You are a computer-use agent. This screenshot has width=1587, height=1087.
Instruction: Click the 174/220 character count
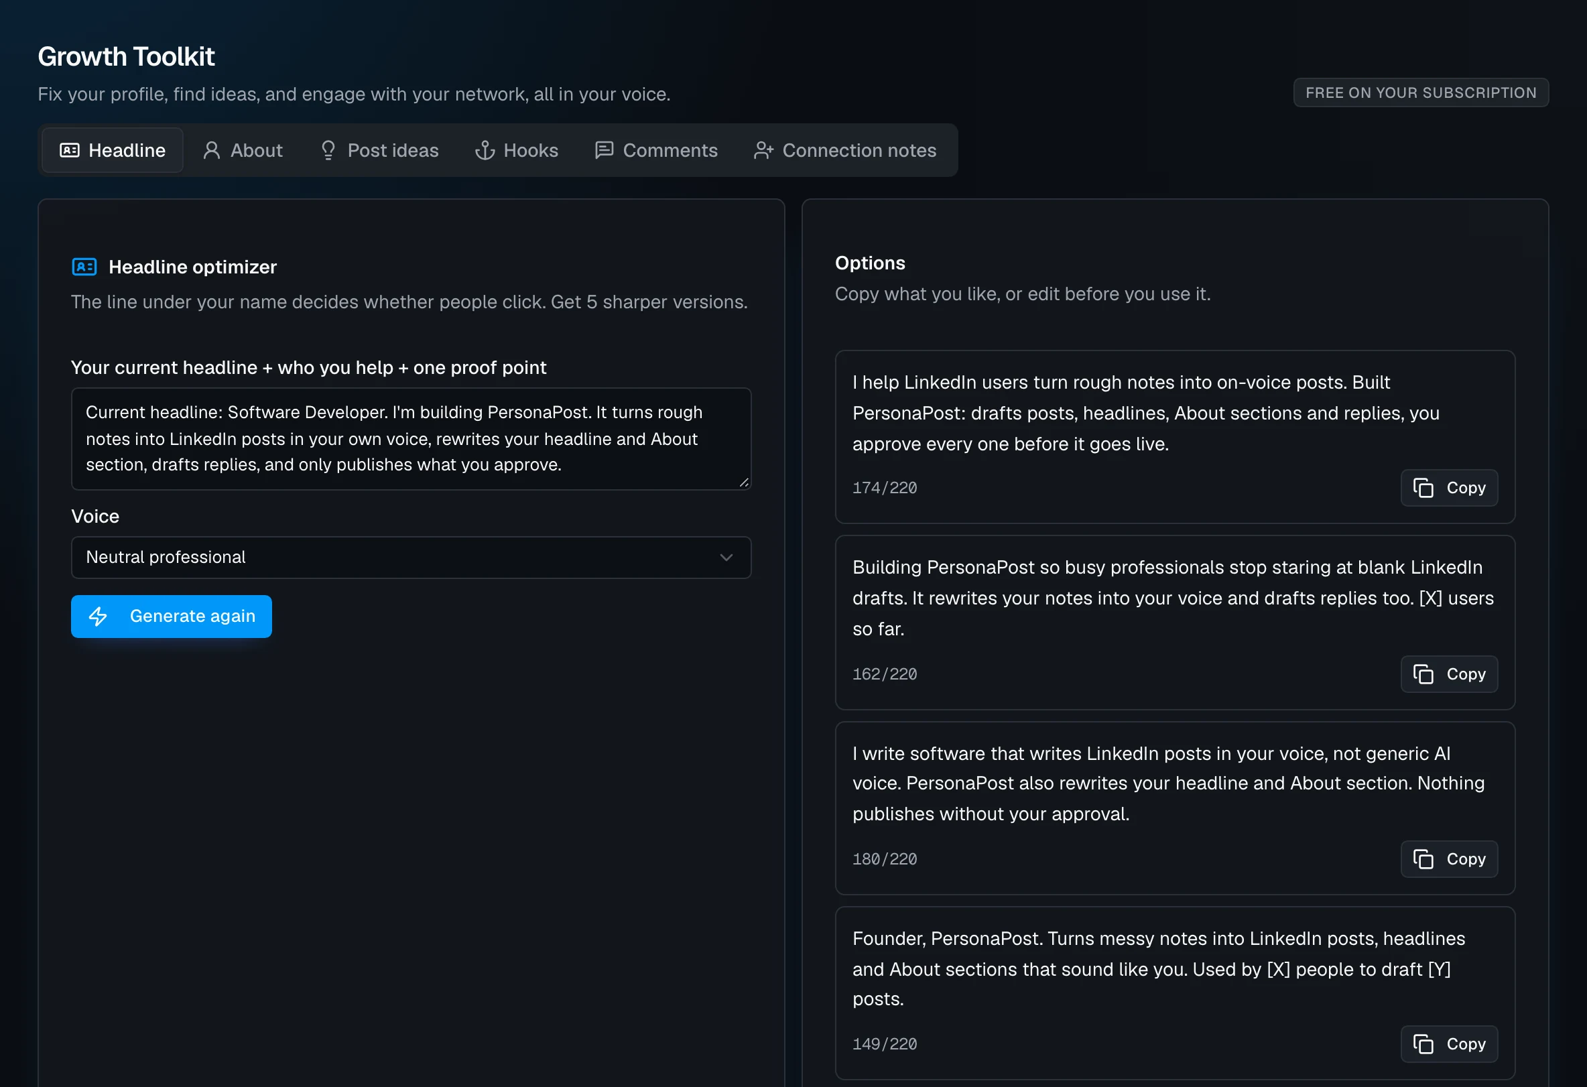(885, 488)
